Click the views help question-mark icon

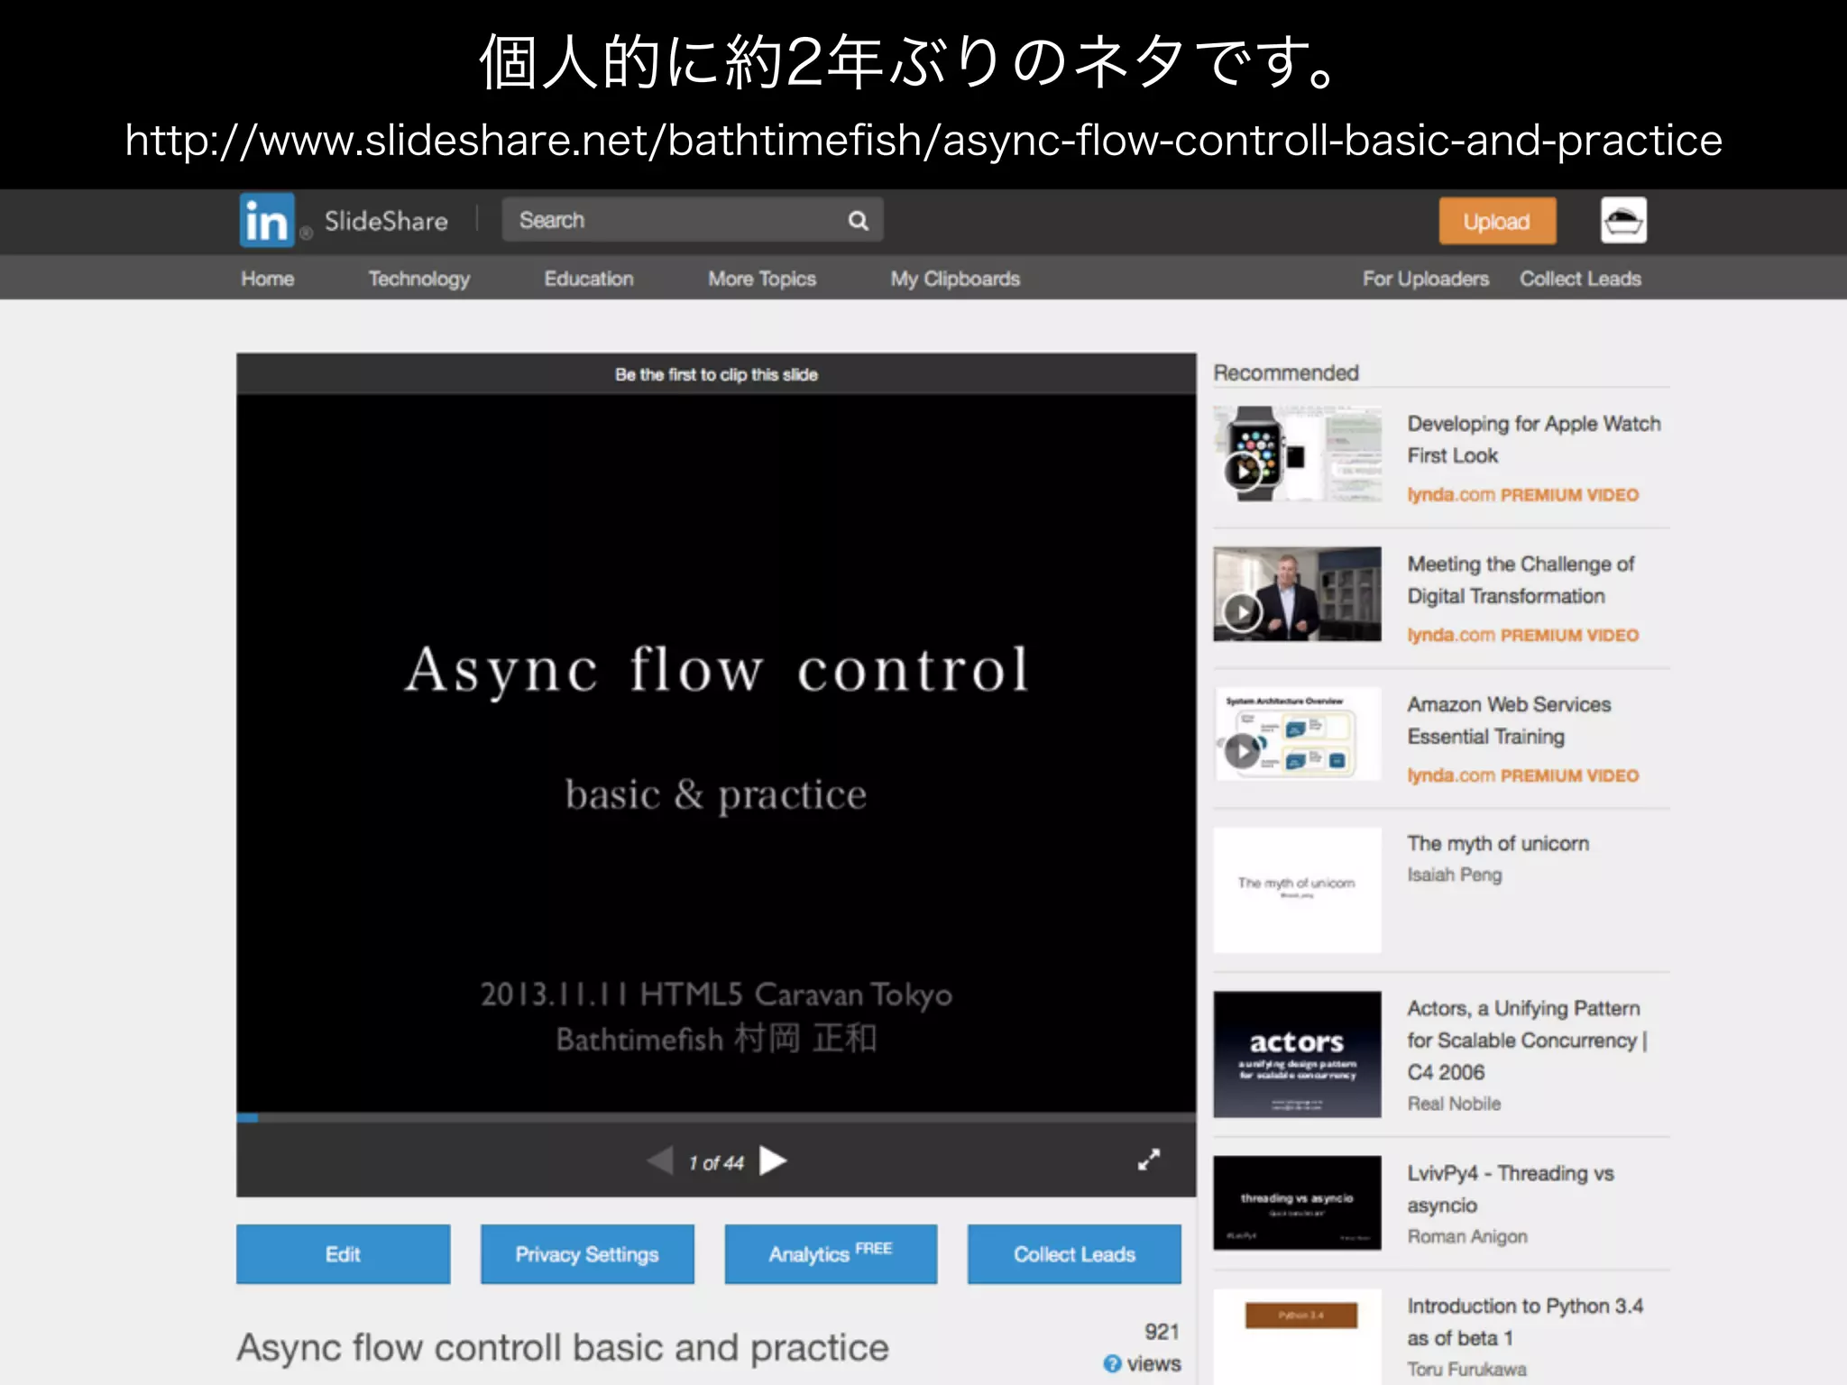click(x=1112, y=1364)
